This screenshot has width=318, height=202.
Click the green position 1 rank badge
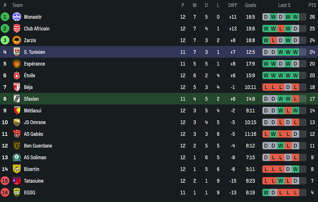click(x=5, y=17)
